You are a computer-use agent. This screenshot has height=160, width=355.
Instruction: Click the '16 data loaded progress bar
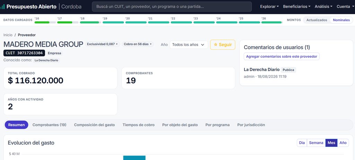coord(45,22)
